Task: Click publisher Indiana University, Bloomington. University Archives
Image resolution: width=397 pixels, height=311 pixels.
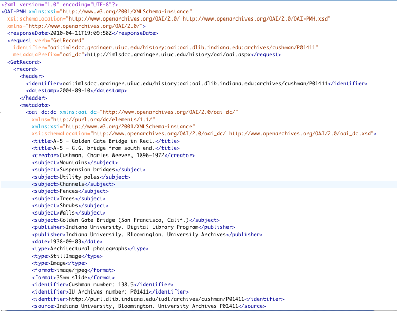Action: [147, 235]
